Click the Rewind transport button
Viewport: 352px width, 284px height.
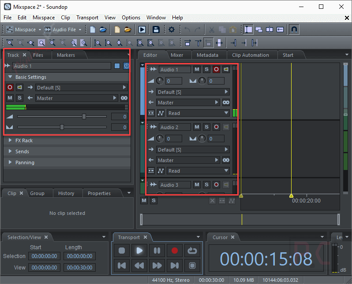139,266
